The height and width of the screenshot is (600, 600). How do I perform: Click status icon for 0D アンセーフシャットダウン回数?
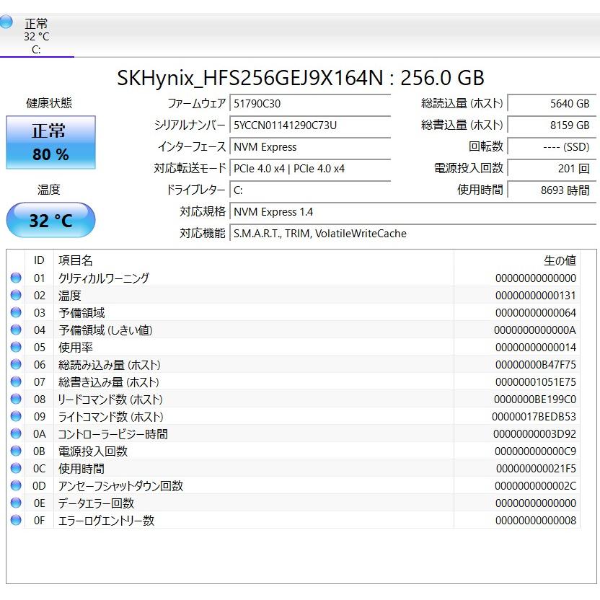pos(16,485)
